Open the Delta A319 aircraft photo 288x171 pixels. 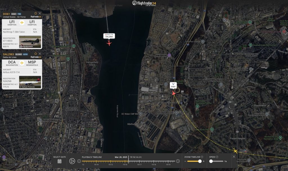tap(30, 82)
